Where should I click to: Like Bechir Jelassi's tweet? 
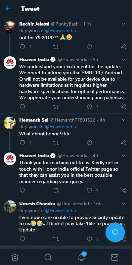tap(89, 47)
